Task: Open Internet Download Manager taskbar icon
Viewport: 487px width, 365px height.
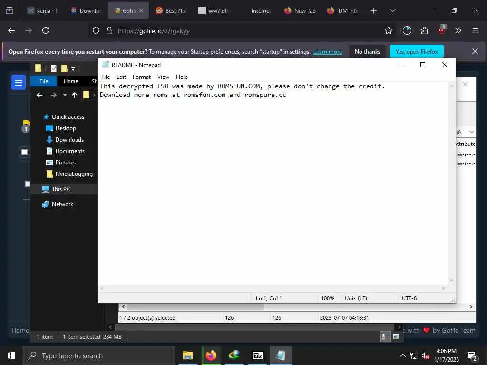Action: coord(234,355)
